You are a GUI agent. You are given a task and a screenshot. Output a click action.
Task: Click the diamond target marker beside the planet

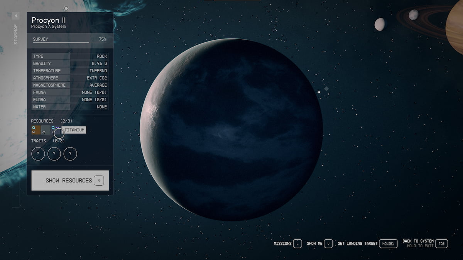tap(326, 89)
